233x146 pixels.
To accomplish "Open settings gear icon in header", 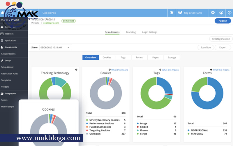I will tap(213, 13).
